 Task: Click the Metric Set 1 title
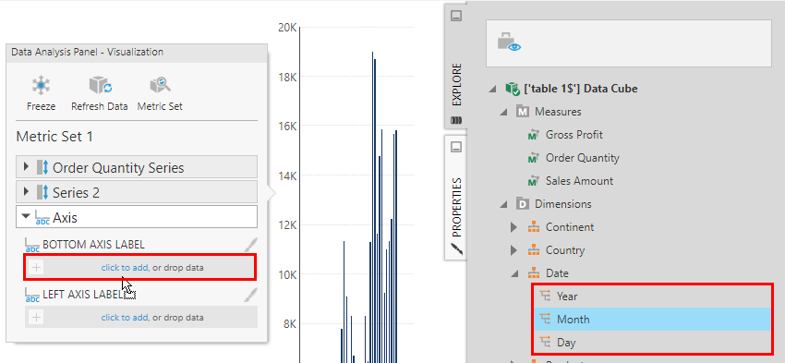[54, 137]
